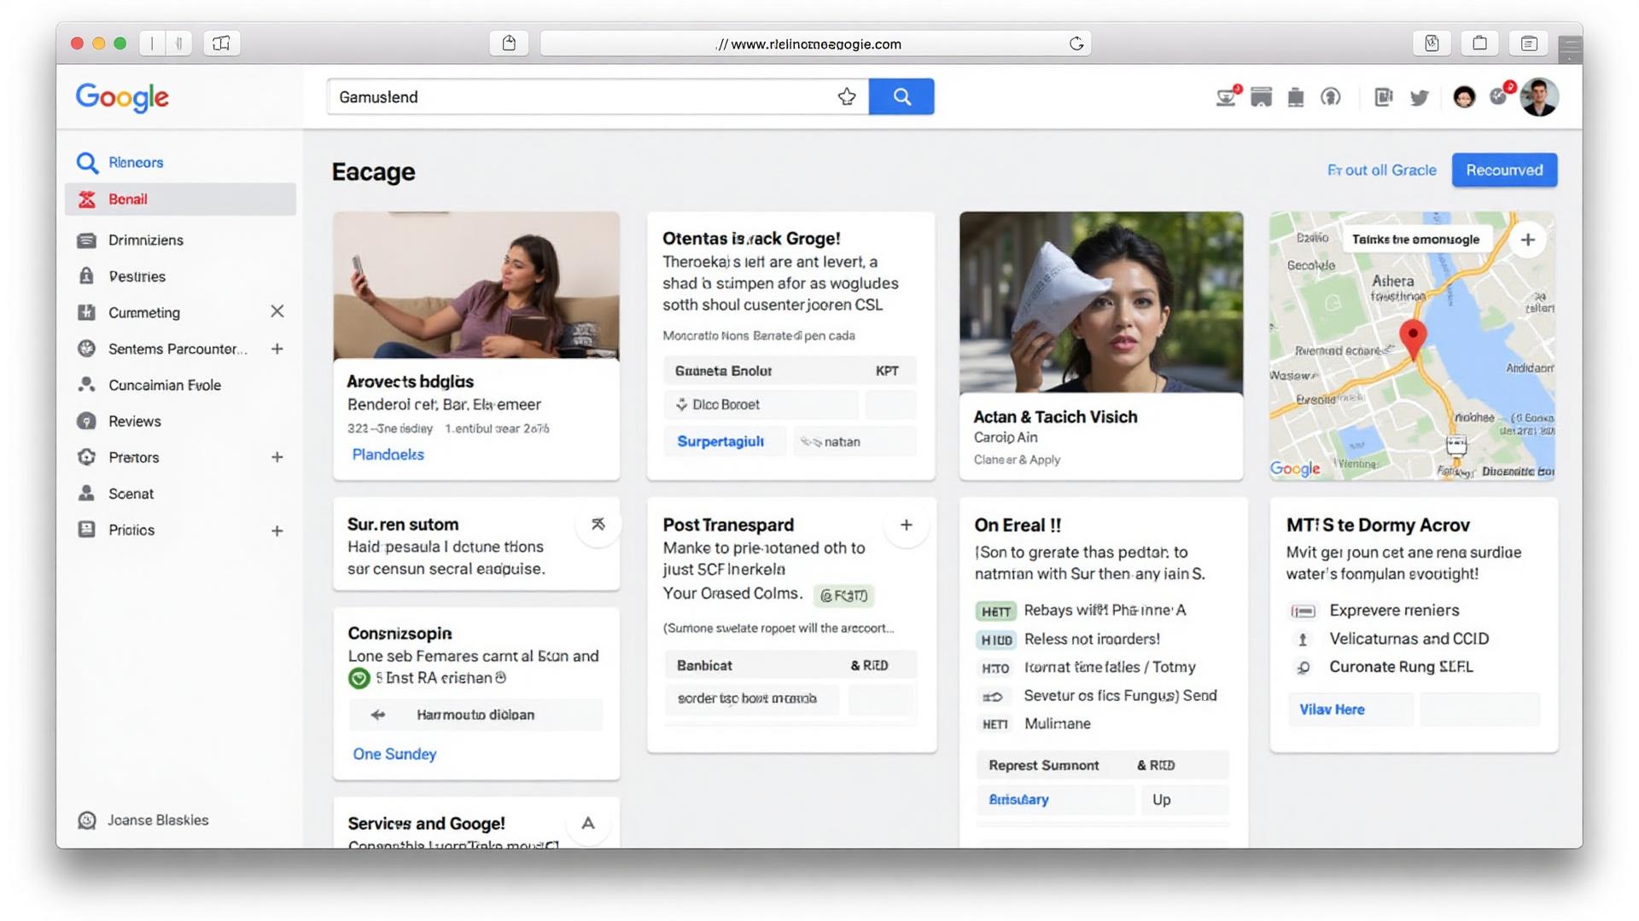The image size is (1639, 921).
Task: Click the green tag after Your Orased Colms
Action: [x=843, y=595]
